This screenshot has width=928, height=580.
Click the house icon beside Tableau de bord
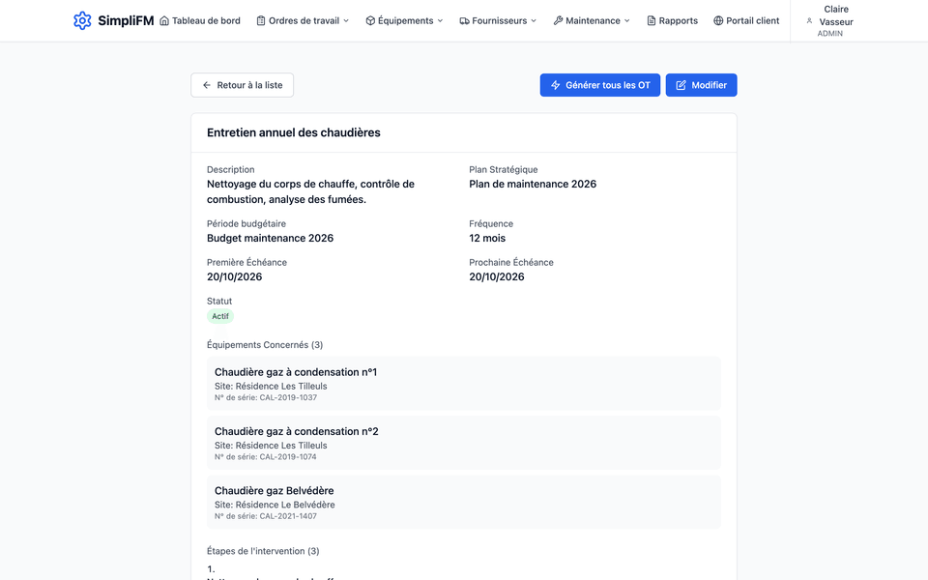tap(164, 20)
